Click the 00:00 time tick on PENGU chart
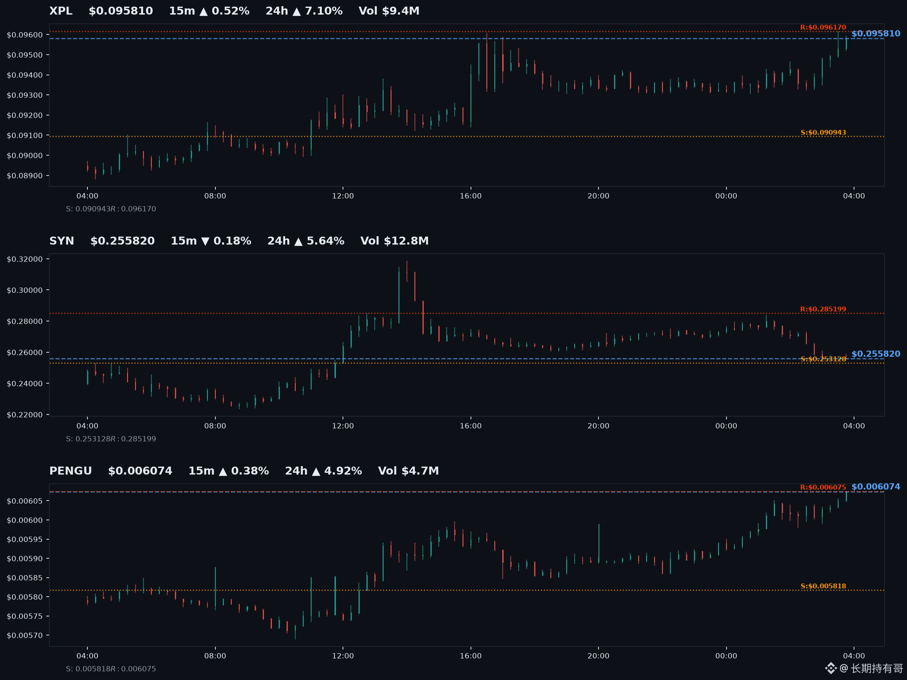The image size is (907, 680). (x=726, y=656)
